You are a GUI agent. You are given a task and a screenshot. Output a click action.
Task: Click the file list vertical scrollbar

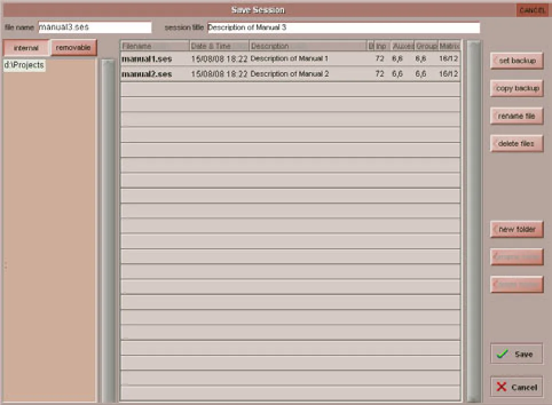click(x=474, y=221)
